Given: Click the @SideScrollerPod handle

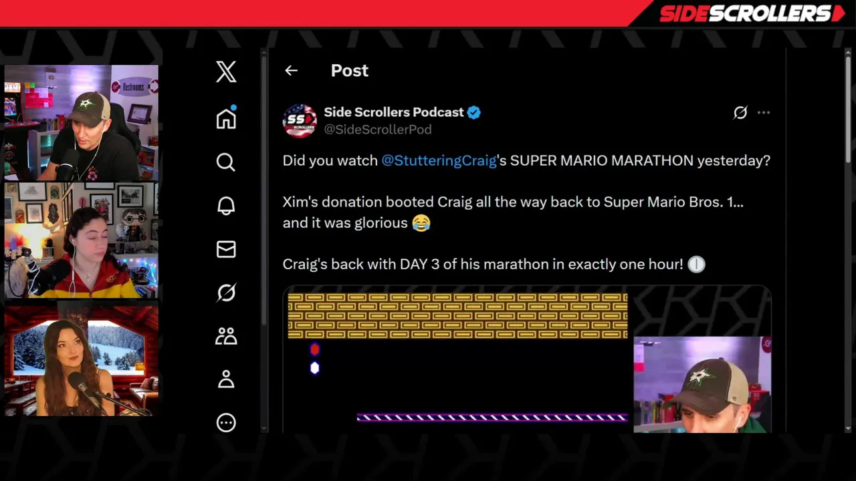Looking at the screenshot, I should click(x=378, y=130).
